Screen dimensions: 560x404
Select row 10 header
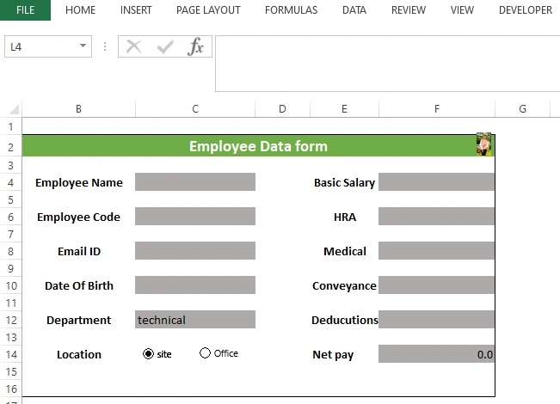11,285
